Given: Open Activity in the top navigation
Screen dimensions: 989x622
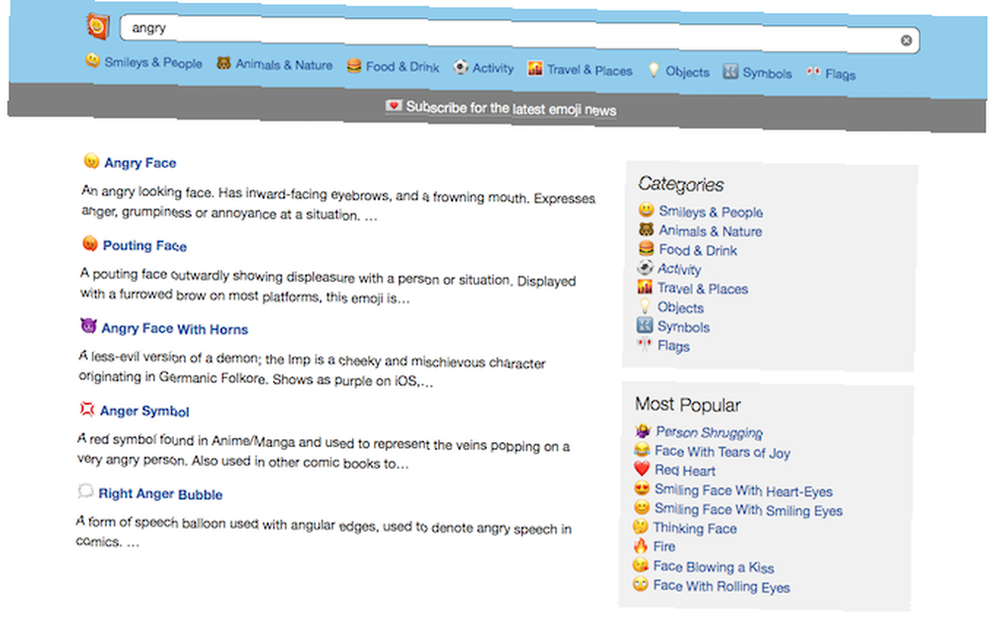Looking at the screenshot, I should [494, 68].
